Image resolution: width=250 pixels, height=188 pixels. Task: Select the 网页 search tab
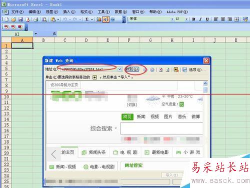[127, 116]
